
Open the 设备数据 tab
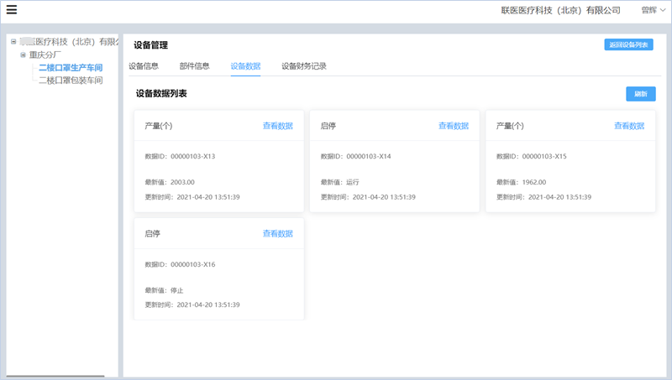tap(245, 65)
